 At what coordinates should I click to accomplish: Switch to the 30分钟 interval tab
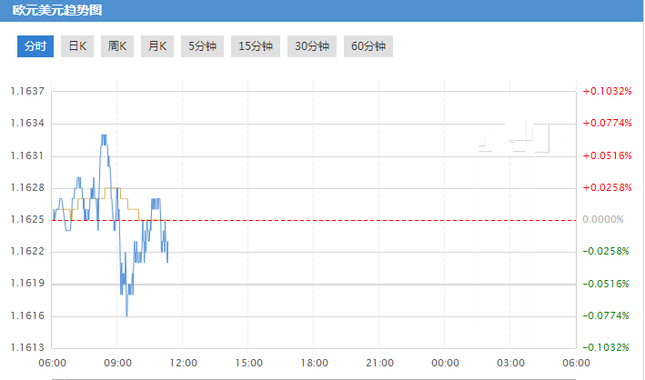[312, 46]
